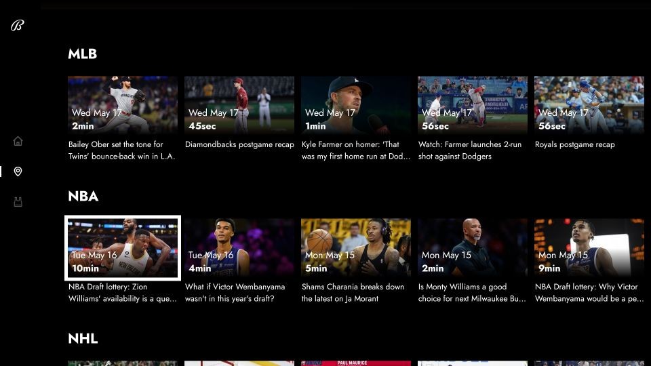Click 'Bailey Ober set the tone' title
Viewport: 651px width, 366px height.
tap(121, 150)
